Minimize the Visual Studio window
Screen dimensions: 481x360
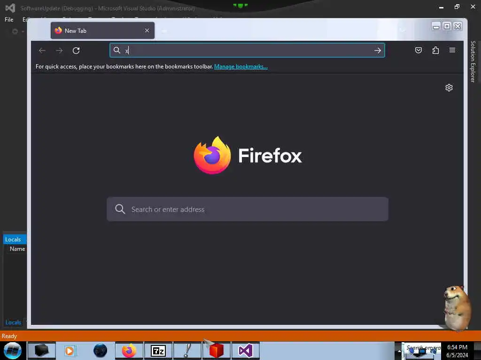pyautogui.click(x=441, y=7)
